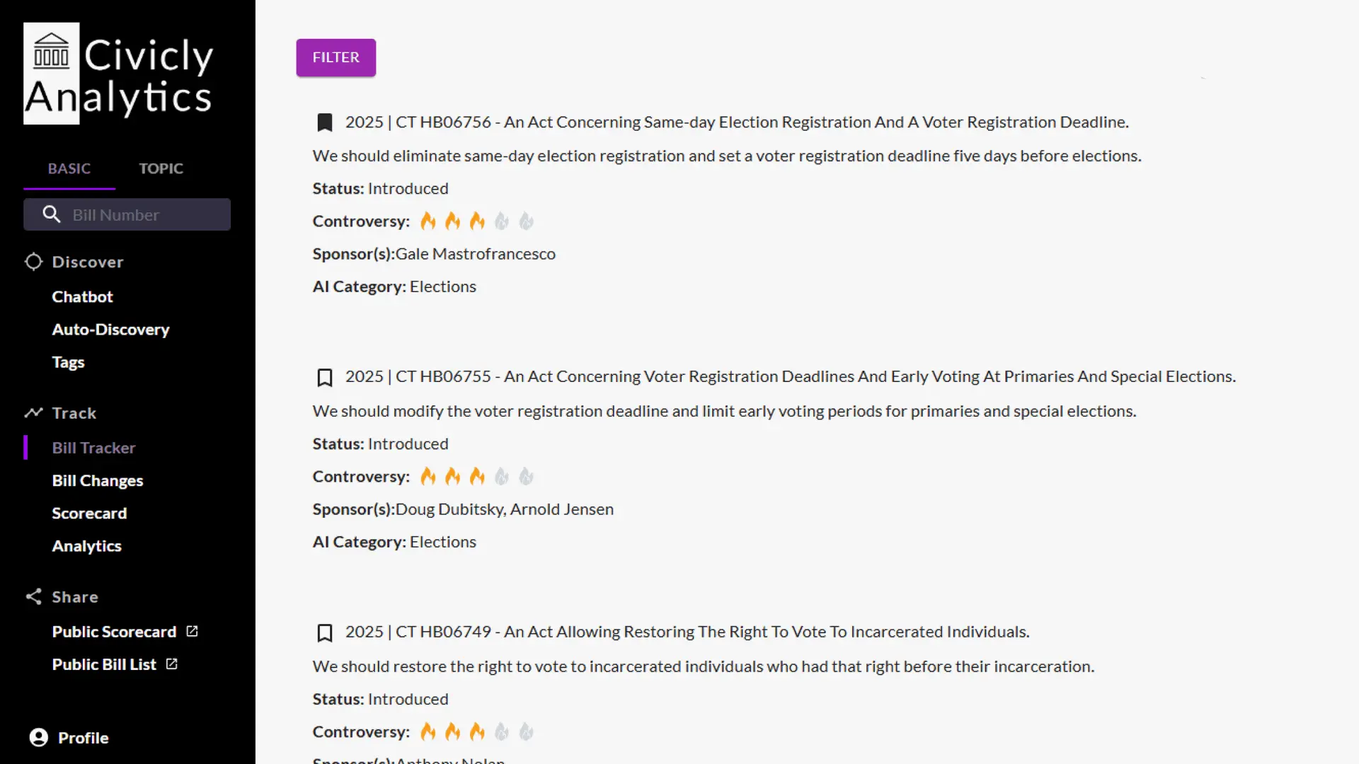Bookmark bill CT HB06755
1359x764 pixels.
point(325,377)
